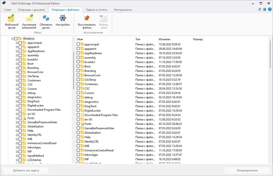Viewport: 273px width, 176px height.
Task: Tick the AppReadiness checkbox in the file list
Action: [x=78, y=53]
